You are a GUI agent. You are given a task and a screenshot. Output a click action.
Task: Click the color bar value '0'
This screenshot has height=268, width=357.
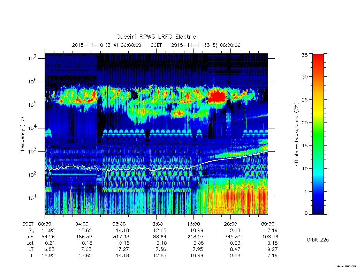[306, 213]
